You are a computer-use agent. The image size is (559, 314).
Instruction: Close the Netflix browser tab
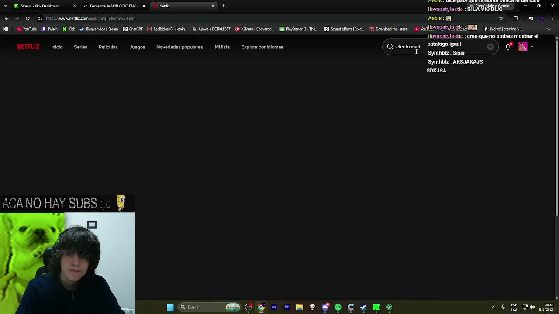[213, 6]
